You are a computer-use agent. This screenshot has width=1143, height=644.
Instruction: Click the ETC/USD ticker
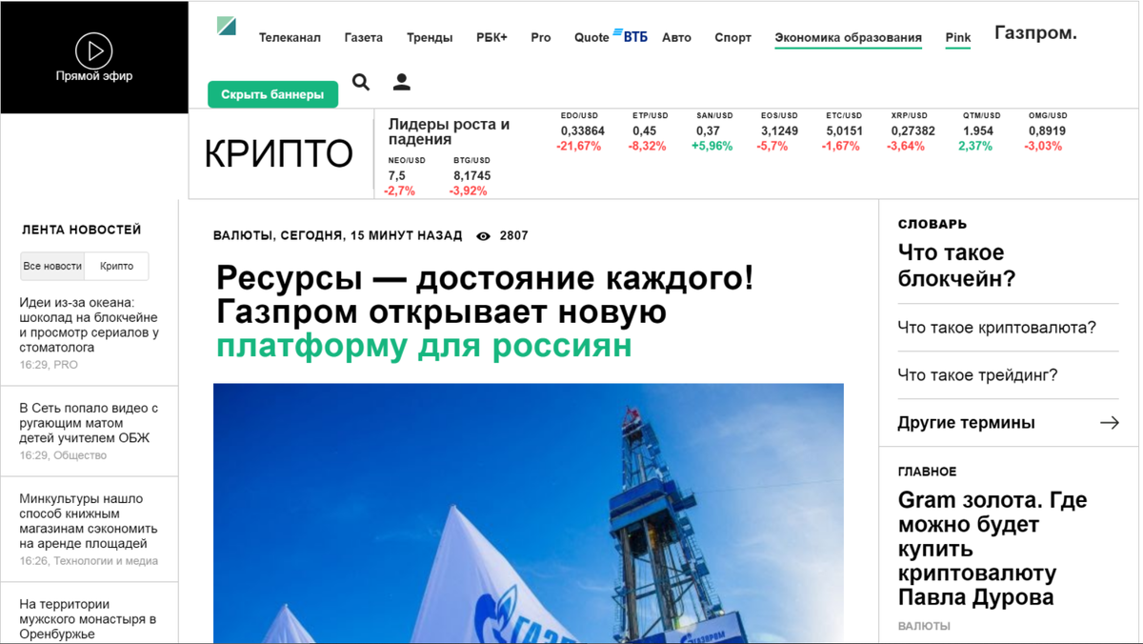tap(844, 131)
